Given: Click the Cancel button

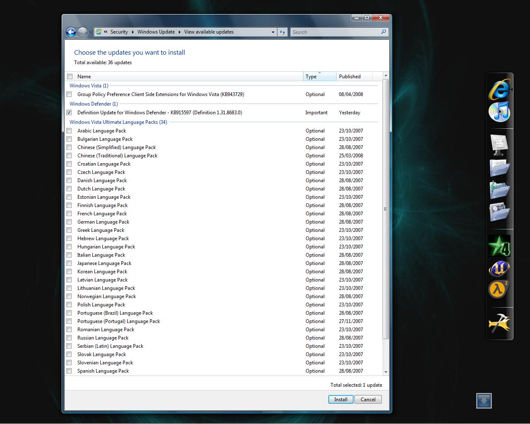Looking at the screenshot, I should click(368, 400).
